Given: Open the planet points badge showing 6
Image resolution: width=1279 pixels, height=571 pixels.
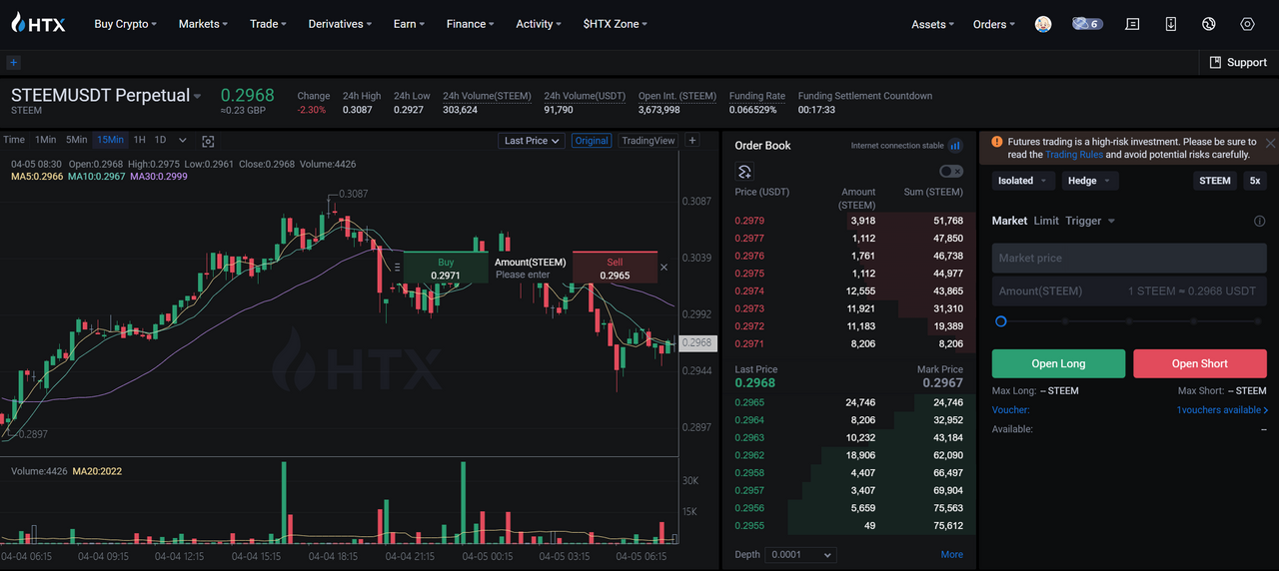Looking at the screenshot, I should [x=1087, y=24].
